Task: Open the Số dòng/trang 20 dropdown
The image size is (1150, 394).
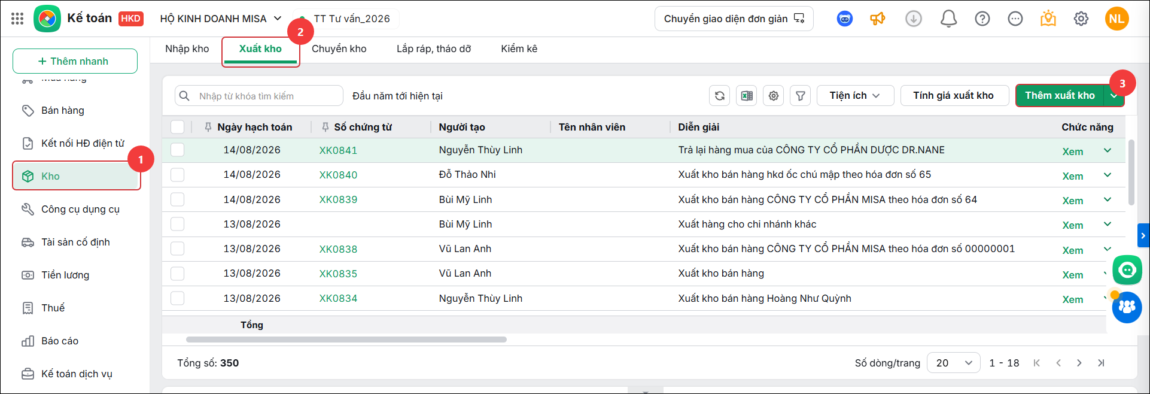Action: [x=954, y=363]
